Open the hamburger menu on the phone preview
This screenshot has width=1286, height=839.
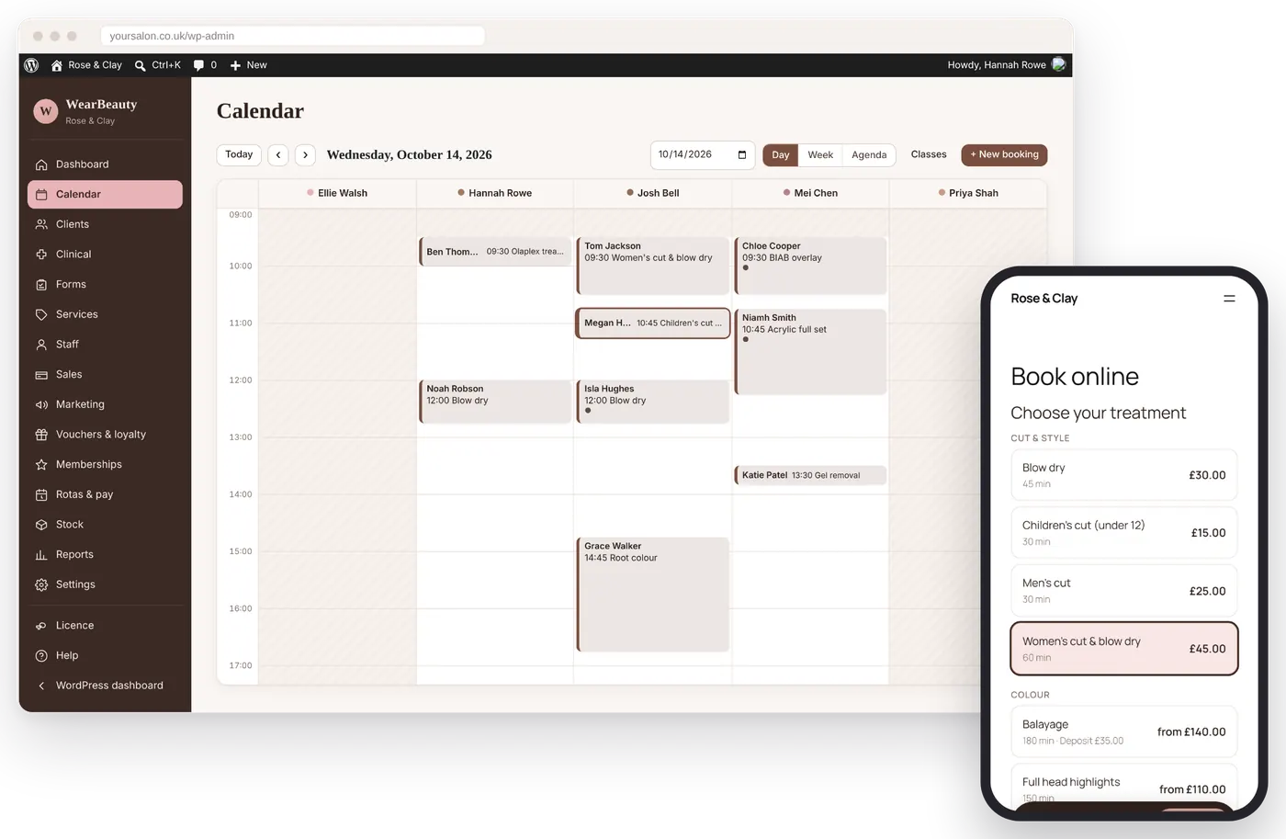(1229, 299)
